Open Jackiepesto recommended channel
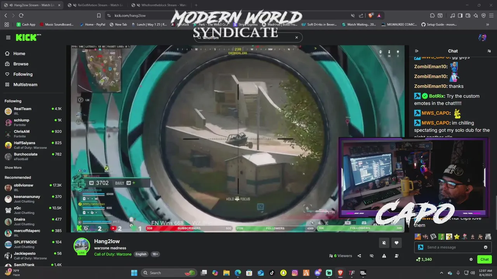The width and height of the screenshot is (497, 279). pos(33,255)
